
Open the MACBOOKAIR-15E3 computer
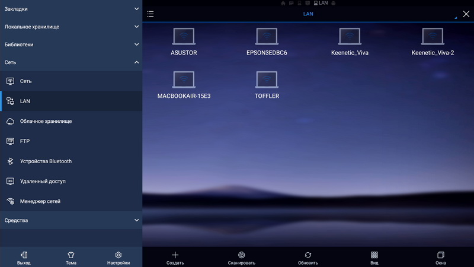point(184,80)
